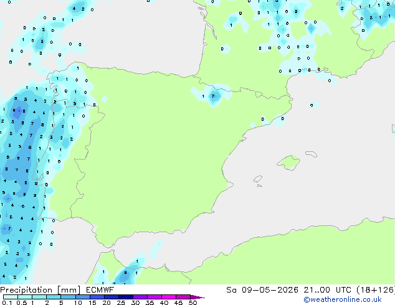This screenshot has height=305, width=395.
Task: Click the 2–5 mm legend swatch
Action: 54,297
